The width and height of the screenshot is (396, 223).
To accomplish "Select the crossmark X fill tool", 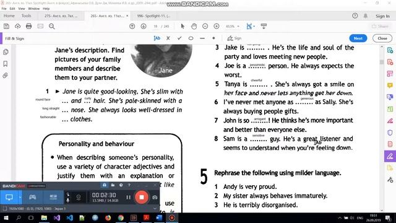I will coord(168,38).
